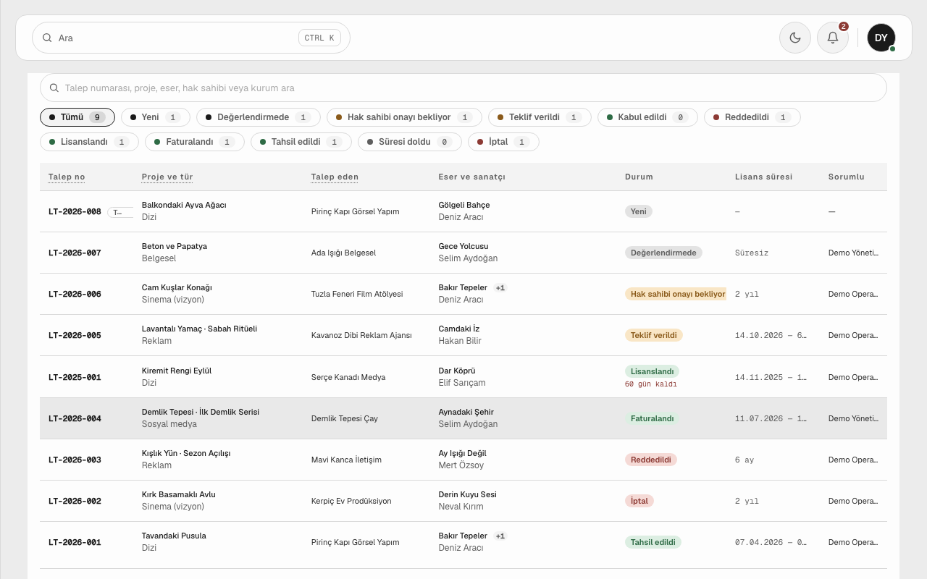Open notifications bell icon
This screenshot has width=927, height=579.
[x=833, y=38]
